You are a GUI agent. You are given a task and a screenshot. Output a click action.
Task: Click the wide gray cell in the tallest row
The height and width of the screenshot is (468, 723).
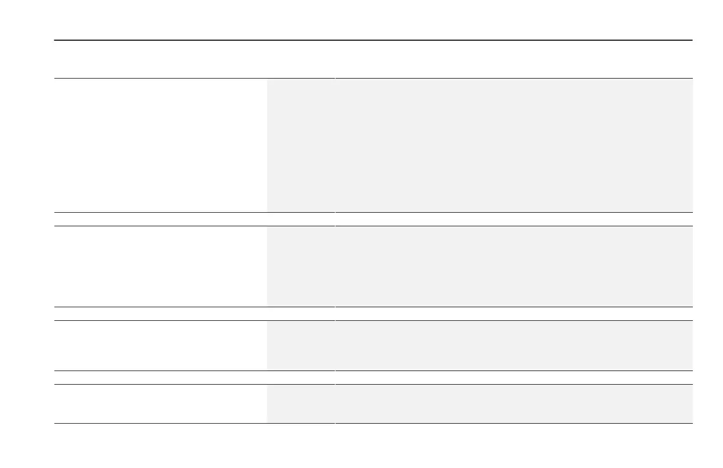click(514, 145)
